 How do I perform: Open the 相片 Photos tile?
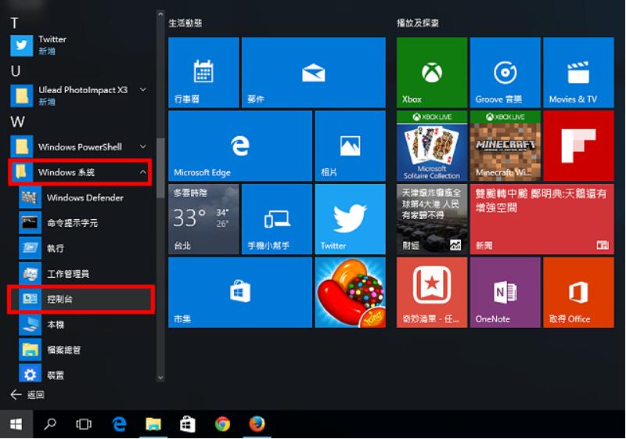click(350, 146)
